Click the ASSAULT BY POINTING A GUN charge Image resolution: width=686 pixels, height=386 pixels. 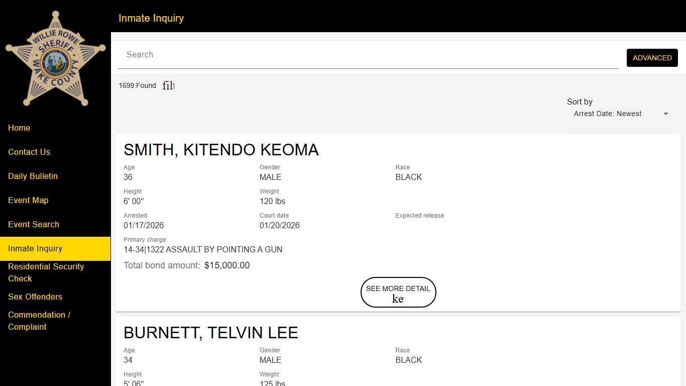click(203, 250)
